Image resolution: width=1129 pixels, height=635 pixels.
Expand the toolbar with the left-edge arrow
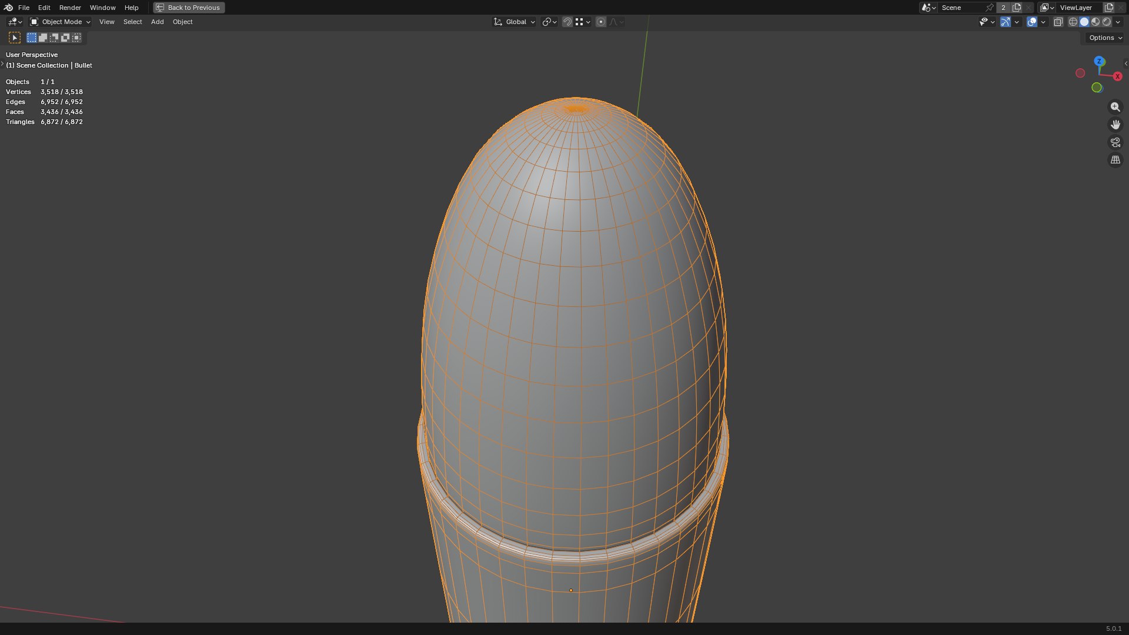[x=2, y=63]
